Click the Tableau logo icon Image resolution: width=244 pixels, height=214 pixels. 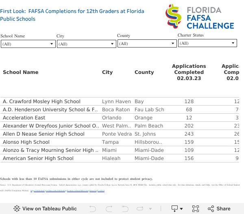(17, 209)
